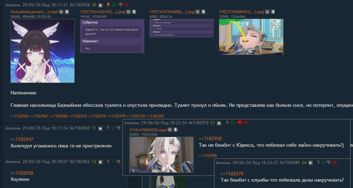The width and height of the screenshot is (353, 188).
Task: Download the 17827292430210 png file
Action: click(134, 12)
